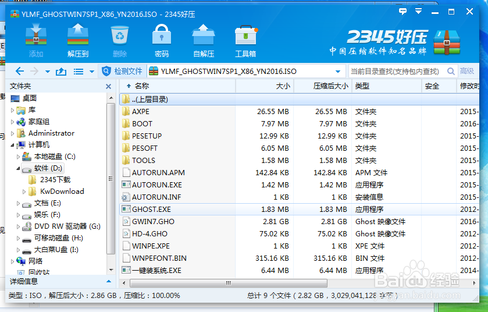This screenshot has width=488, height=312.
Task: Click the feedback speech bubble icon
Action: pyautogui.click(x=402, y=12)
